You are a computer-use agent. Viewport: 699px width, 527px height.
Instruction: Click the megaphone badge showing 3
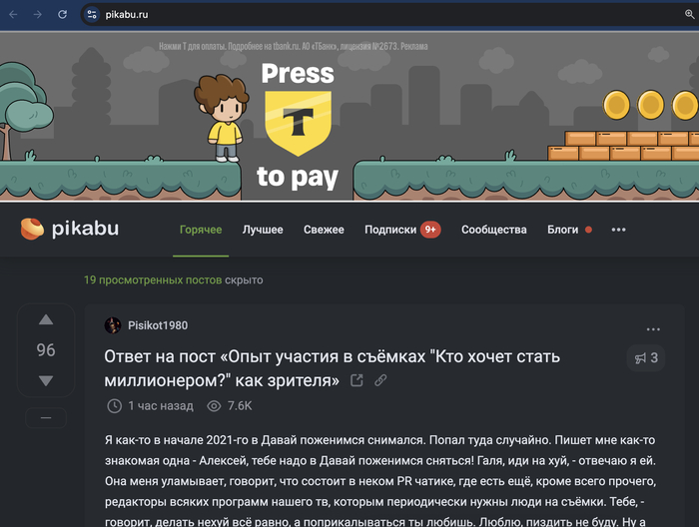[646, 357]
